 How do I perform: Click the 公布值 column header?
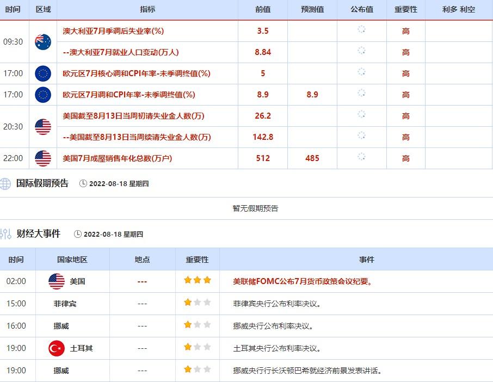pyautogui.click(x=362, y=10)
